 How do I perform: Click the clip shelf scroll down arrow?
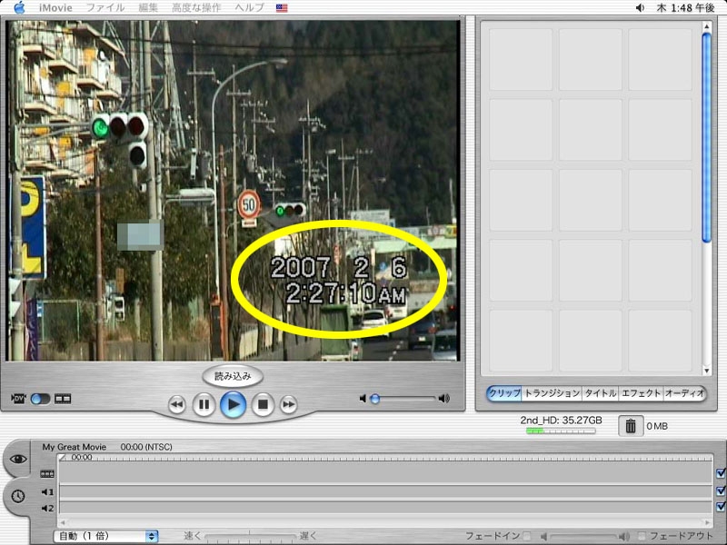(706, 371)
